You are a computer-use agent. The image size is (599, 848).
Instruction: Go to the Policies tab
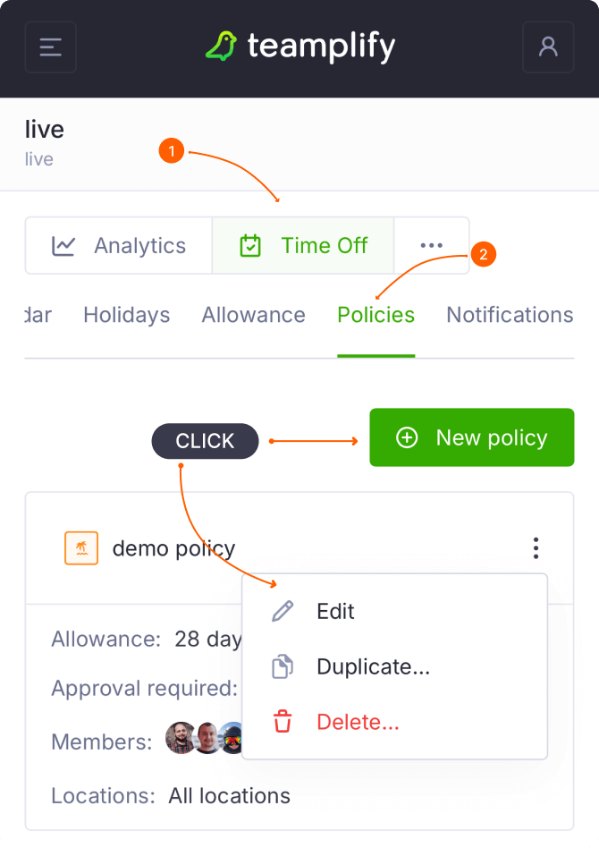click(x=375, y=315)
